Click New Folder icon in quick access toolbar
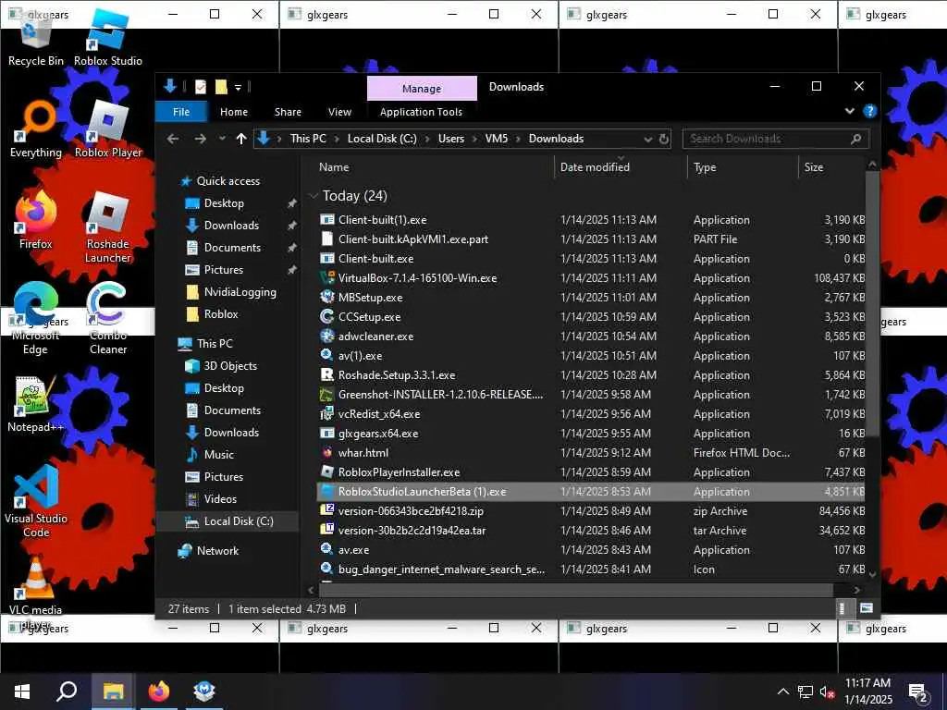This screenshot has height=710, width=947. tap(221, 87)
